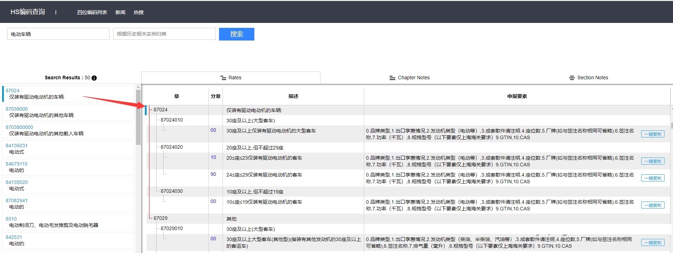Focus the 根据历史报关实例归类 input box

[164, 34]
